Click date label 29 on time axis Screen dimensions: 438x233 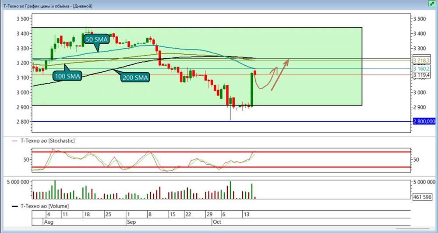pos(209,214)
